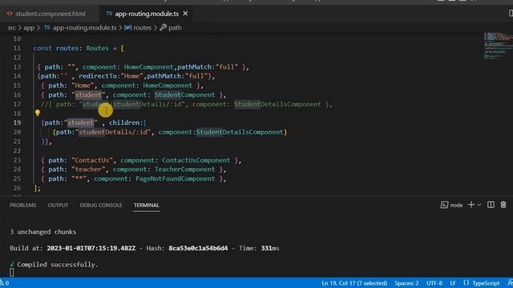This screenshot has width=513, height=288.
Task: Open the new-terminal launch profile dropdown
Action: pos(479,205)
